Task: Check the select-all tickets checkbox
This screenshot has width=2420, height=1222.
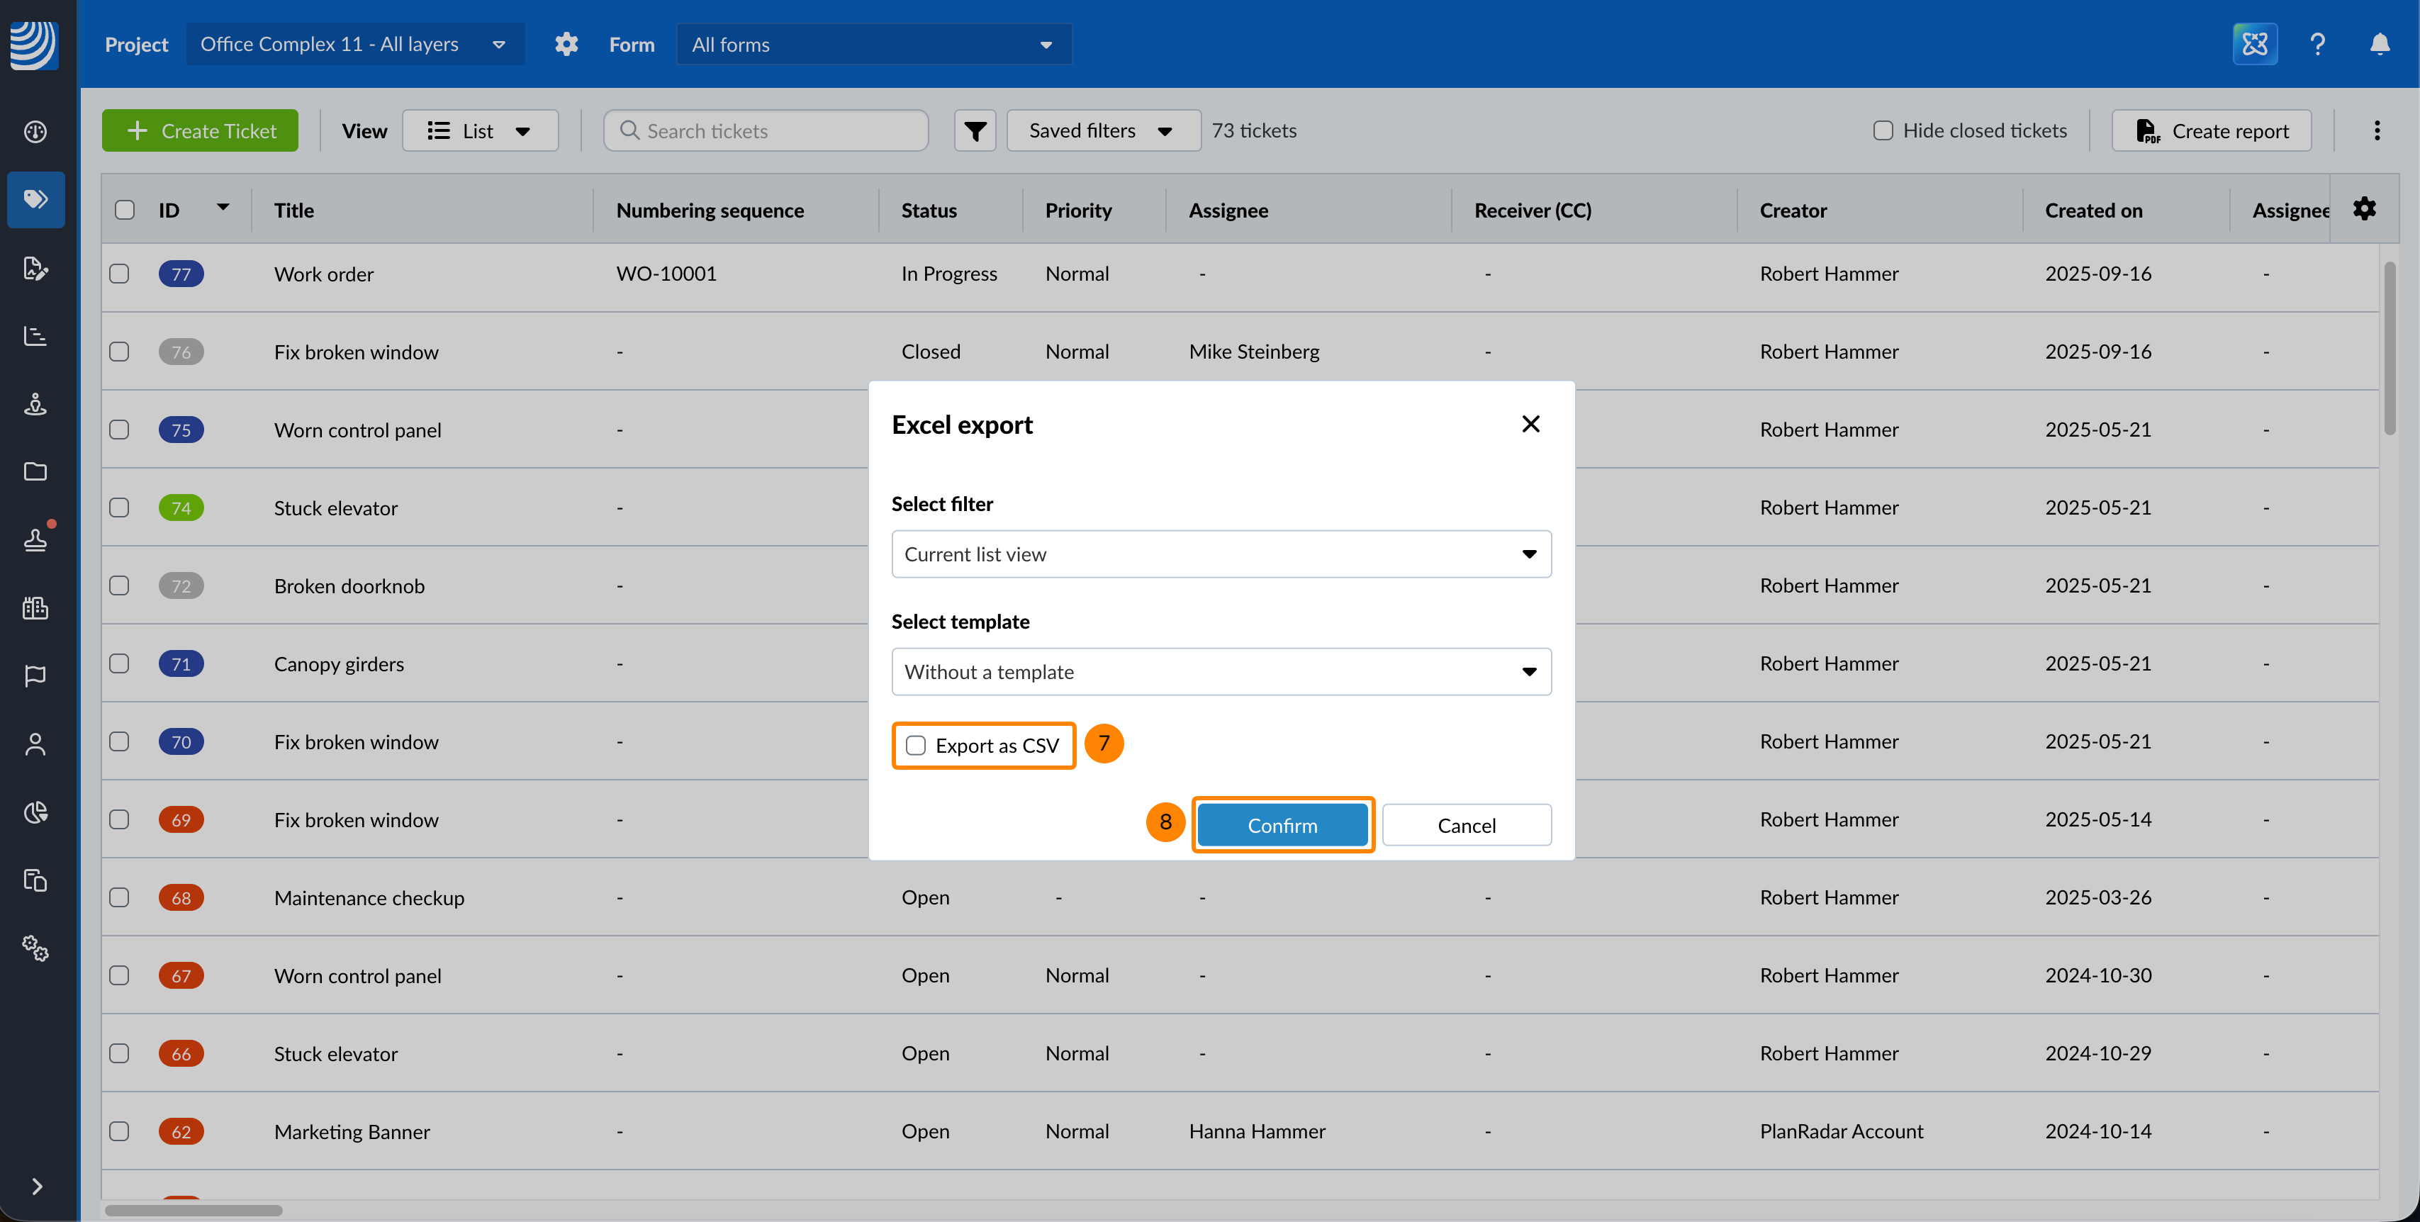Action: click(125, 210)
